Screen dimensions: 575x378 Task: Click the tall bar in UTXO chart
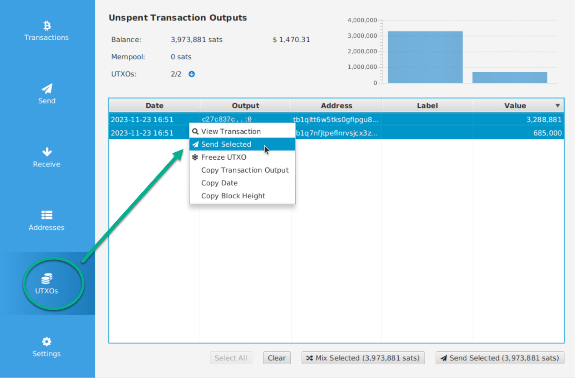pos(425,57)
